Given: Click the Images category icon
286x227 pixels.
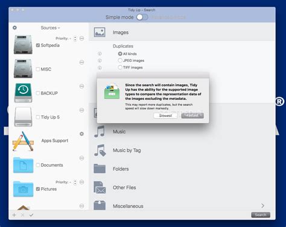Looking at the screenshot, I should [100, 32].
